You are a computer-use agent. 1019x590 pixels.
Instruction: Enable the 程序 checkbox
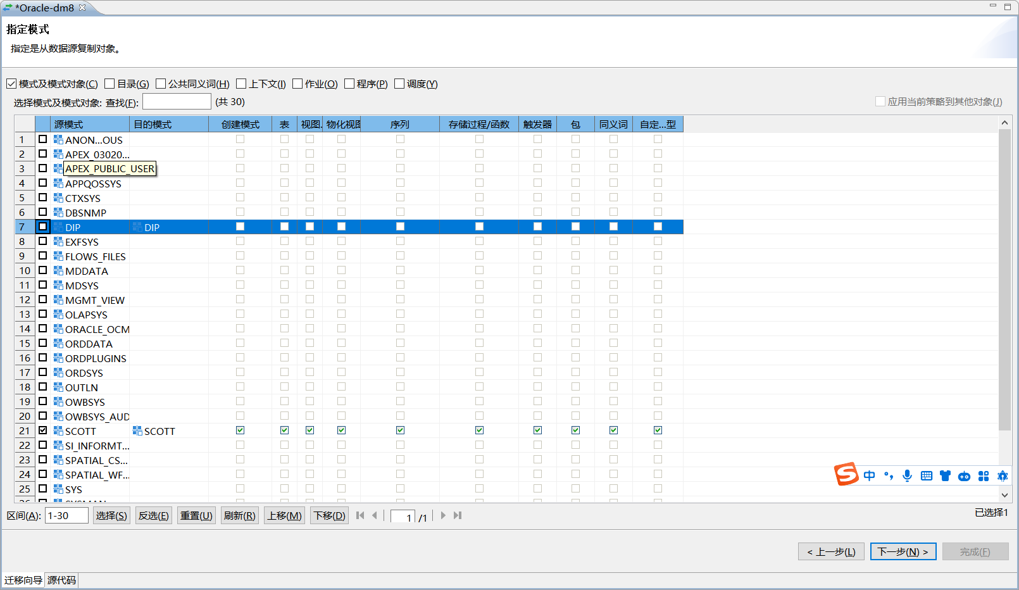tap(349, 84)
